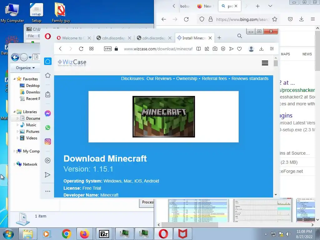Expand Pictures library in Explorer
This screenshot has height=240, width=320.
click(x=17, y=132)
